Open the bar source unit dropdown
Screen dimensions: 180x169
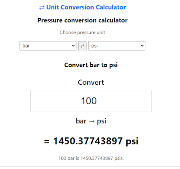coord(48,46)
